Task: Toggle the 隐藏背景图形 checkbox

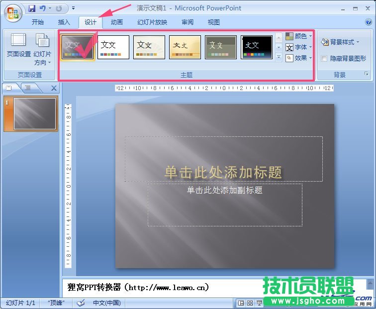Action: [x=324, y=59]
